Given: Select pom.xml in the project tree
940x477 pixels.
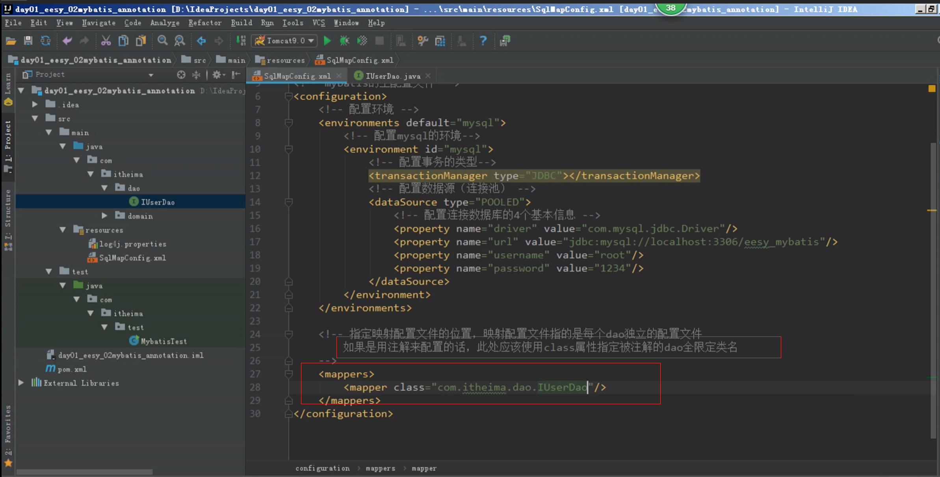Looking at the screenshot, I should pyautogui.click(x=72, y=369).
